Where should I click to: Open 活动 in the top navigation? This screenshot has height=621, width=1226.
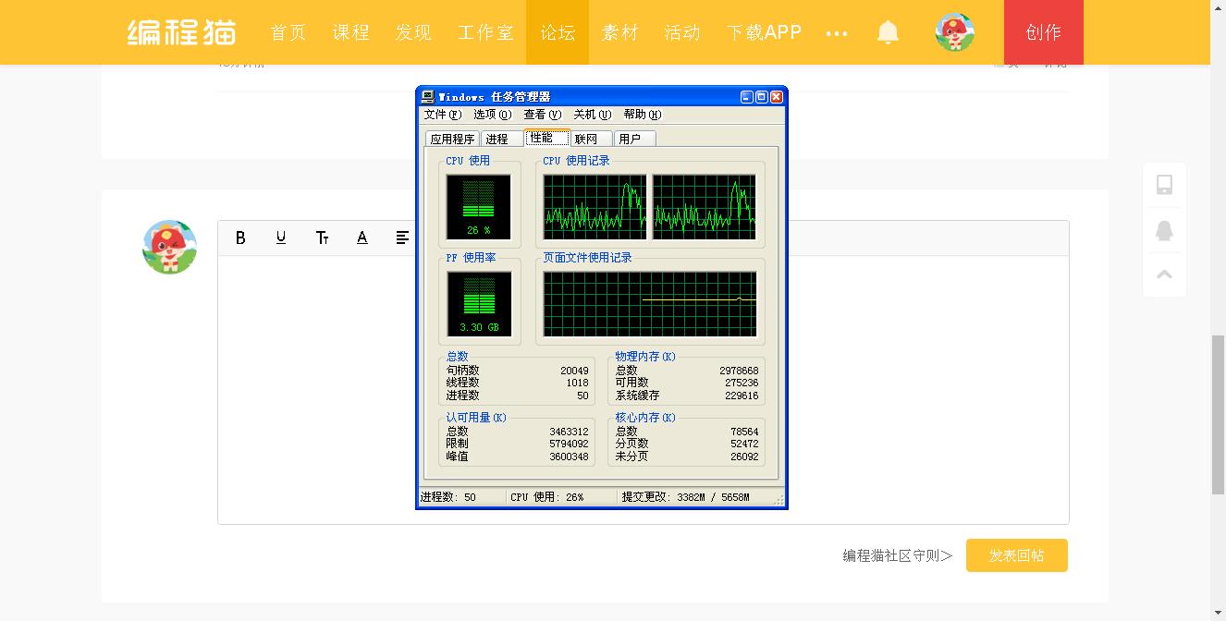point(682,32)
